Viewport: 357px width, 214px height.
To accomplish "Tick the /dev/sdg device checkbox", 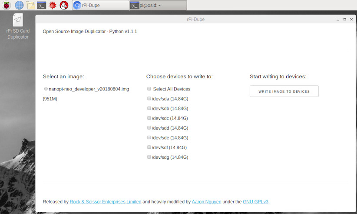I will click(149, 157).
